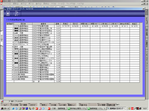Click the 保存 save icon

pos(8,13)
